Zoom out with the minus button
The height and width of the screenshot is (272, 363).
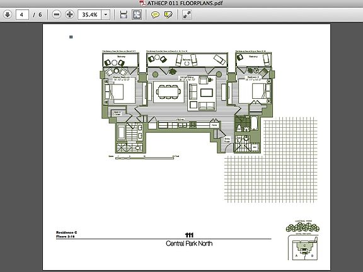(56, 15)
